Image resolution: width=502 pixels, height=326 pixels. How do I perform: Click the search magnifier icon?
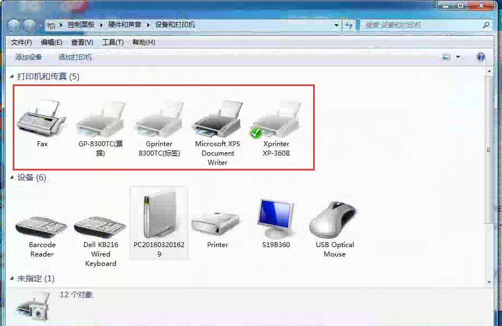click(487, 25)
